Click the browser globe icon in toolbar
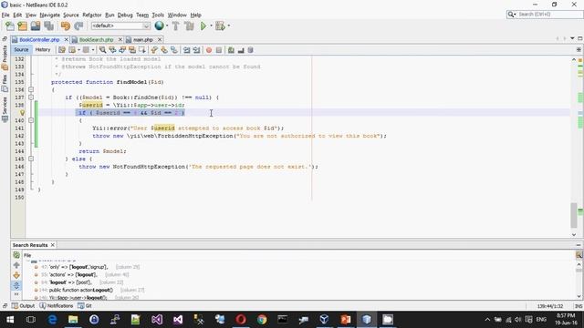Viewport: 584px width, 328px height. (159, 26)
